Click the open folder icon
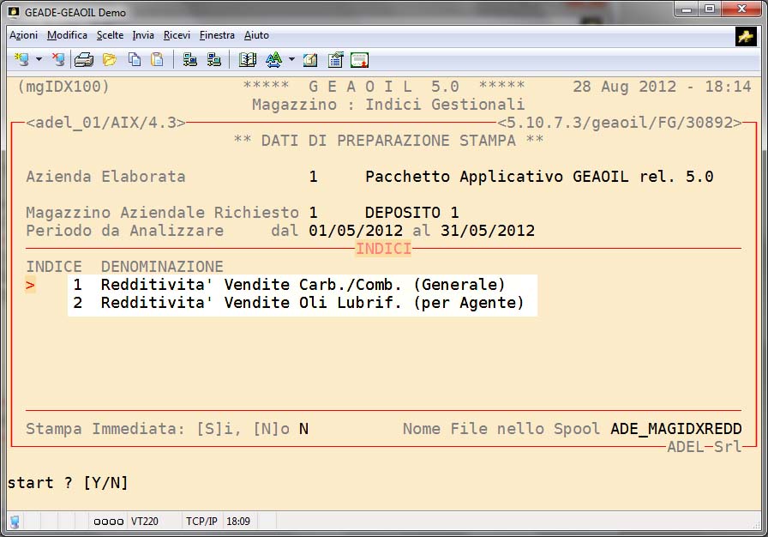The image size is (768, 537). click(x=109, y=60)
